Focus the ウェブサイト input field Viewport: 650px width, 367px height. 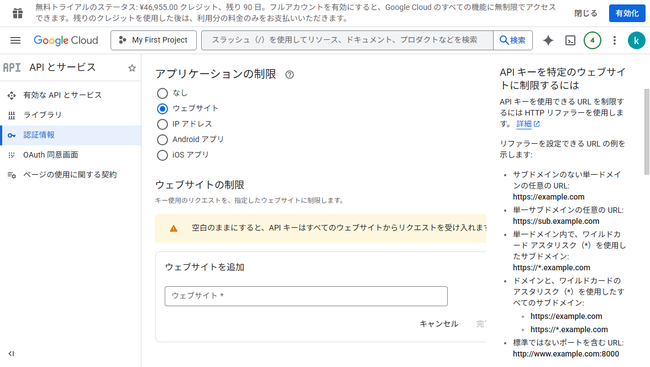coord(306,296)
